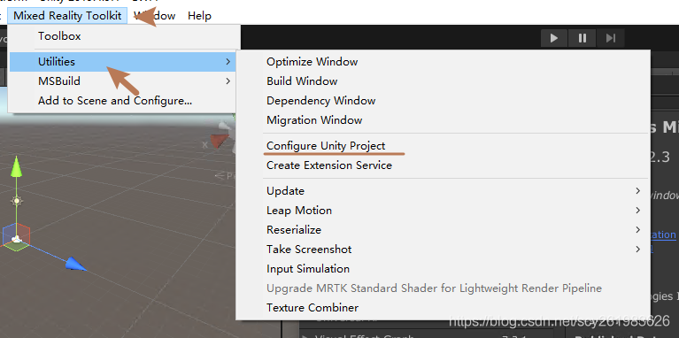The height and width of the screenshot is (338, 679).
Task: Expand the Utilities submenu arrow
Action: pyautogui.click(x=228, y=62)
